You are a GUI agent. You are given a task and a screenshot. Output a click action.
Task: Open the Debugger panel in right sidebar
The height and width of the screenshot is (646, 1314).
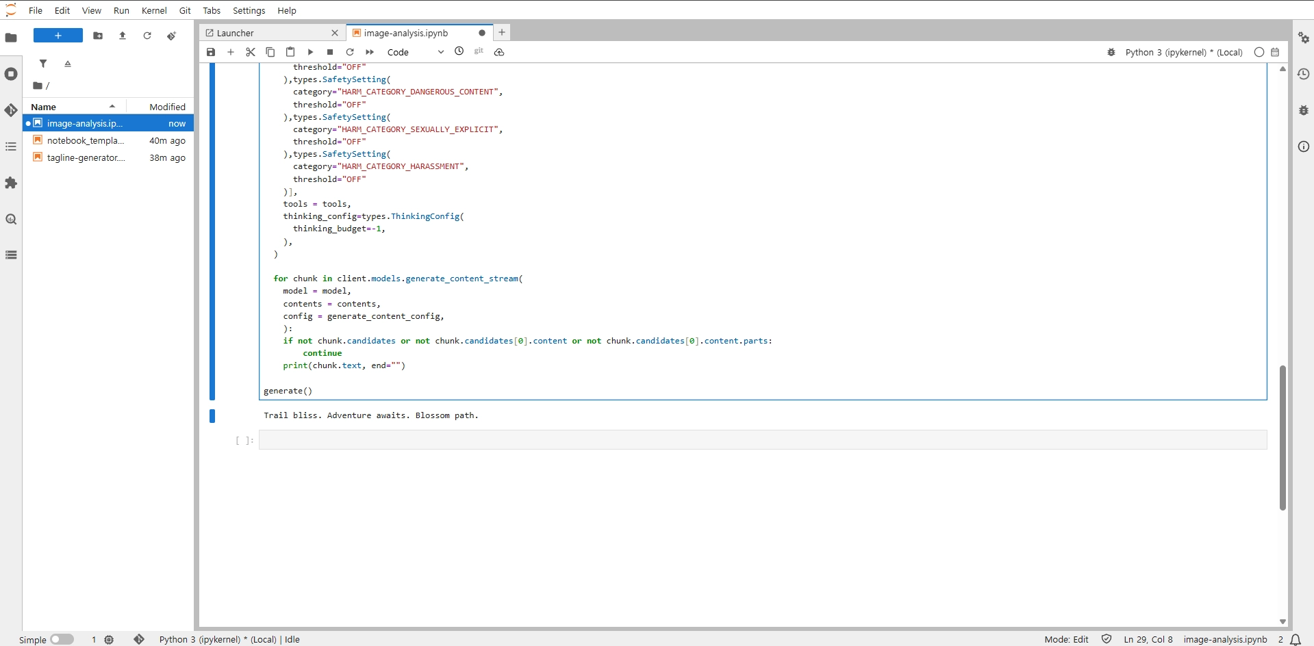pos(1304,110)
